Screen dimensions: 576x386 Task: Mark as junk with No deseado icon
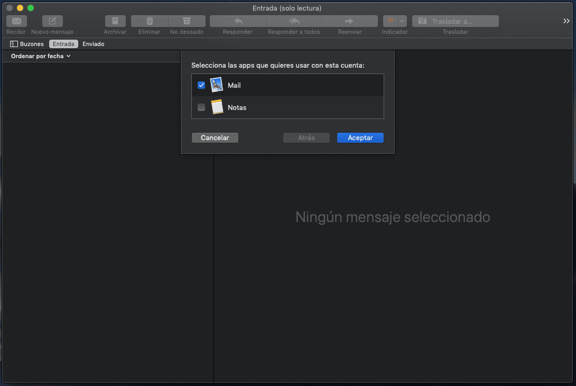tap(187, 21)
